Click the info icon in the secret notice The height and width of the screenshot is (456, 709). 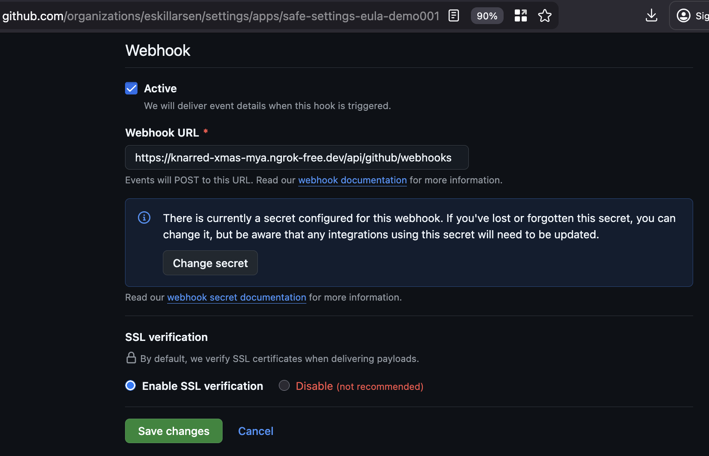[144, 218]
